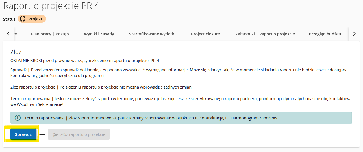Click the Status label
Image resolution: width=363 pixels, height=152 pixels.
point(9,19)
